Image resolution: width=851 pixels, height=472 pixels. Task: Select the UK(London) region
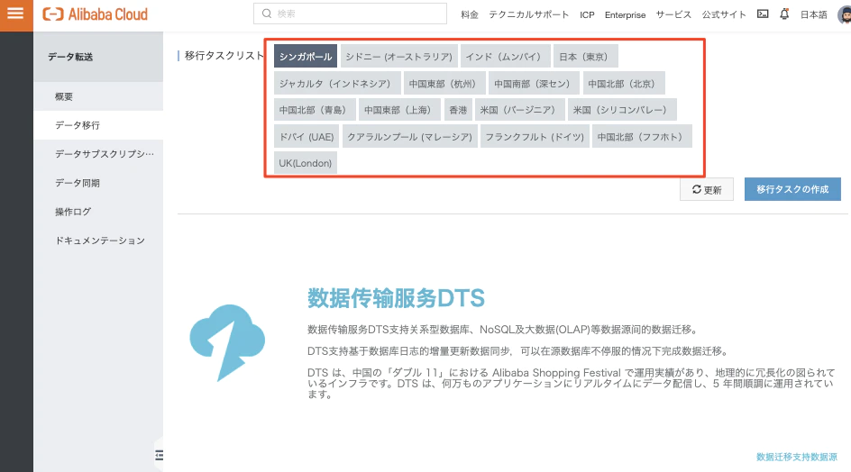coord(306,163)
